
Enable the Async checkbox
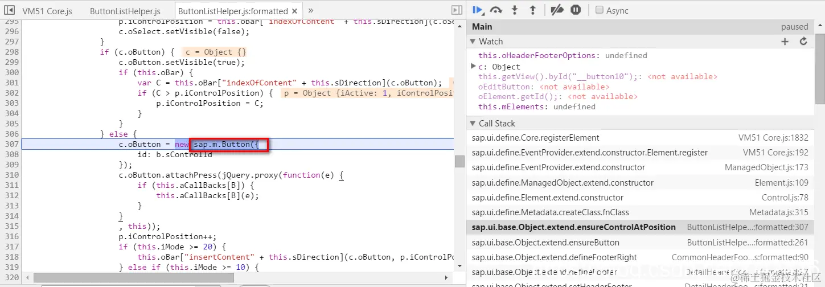tap(599, 10)
